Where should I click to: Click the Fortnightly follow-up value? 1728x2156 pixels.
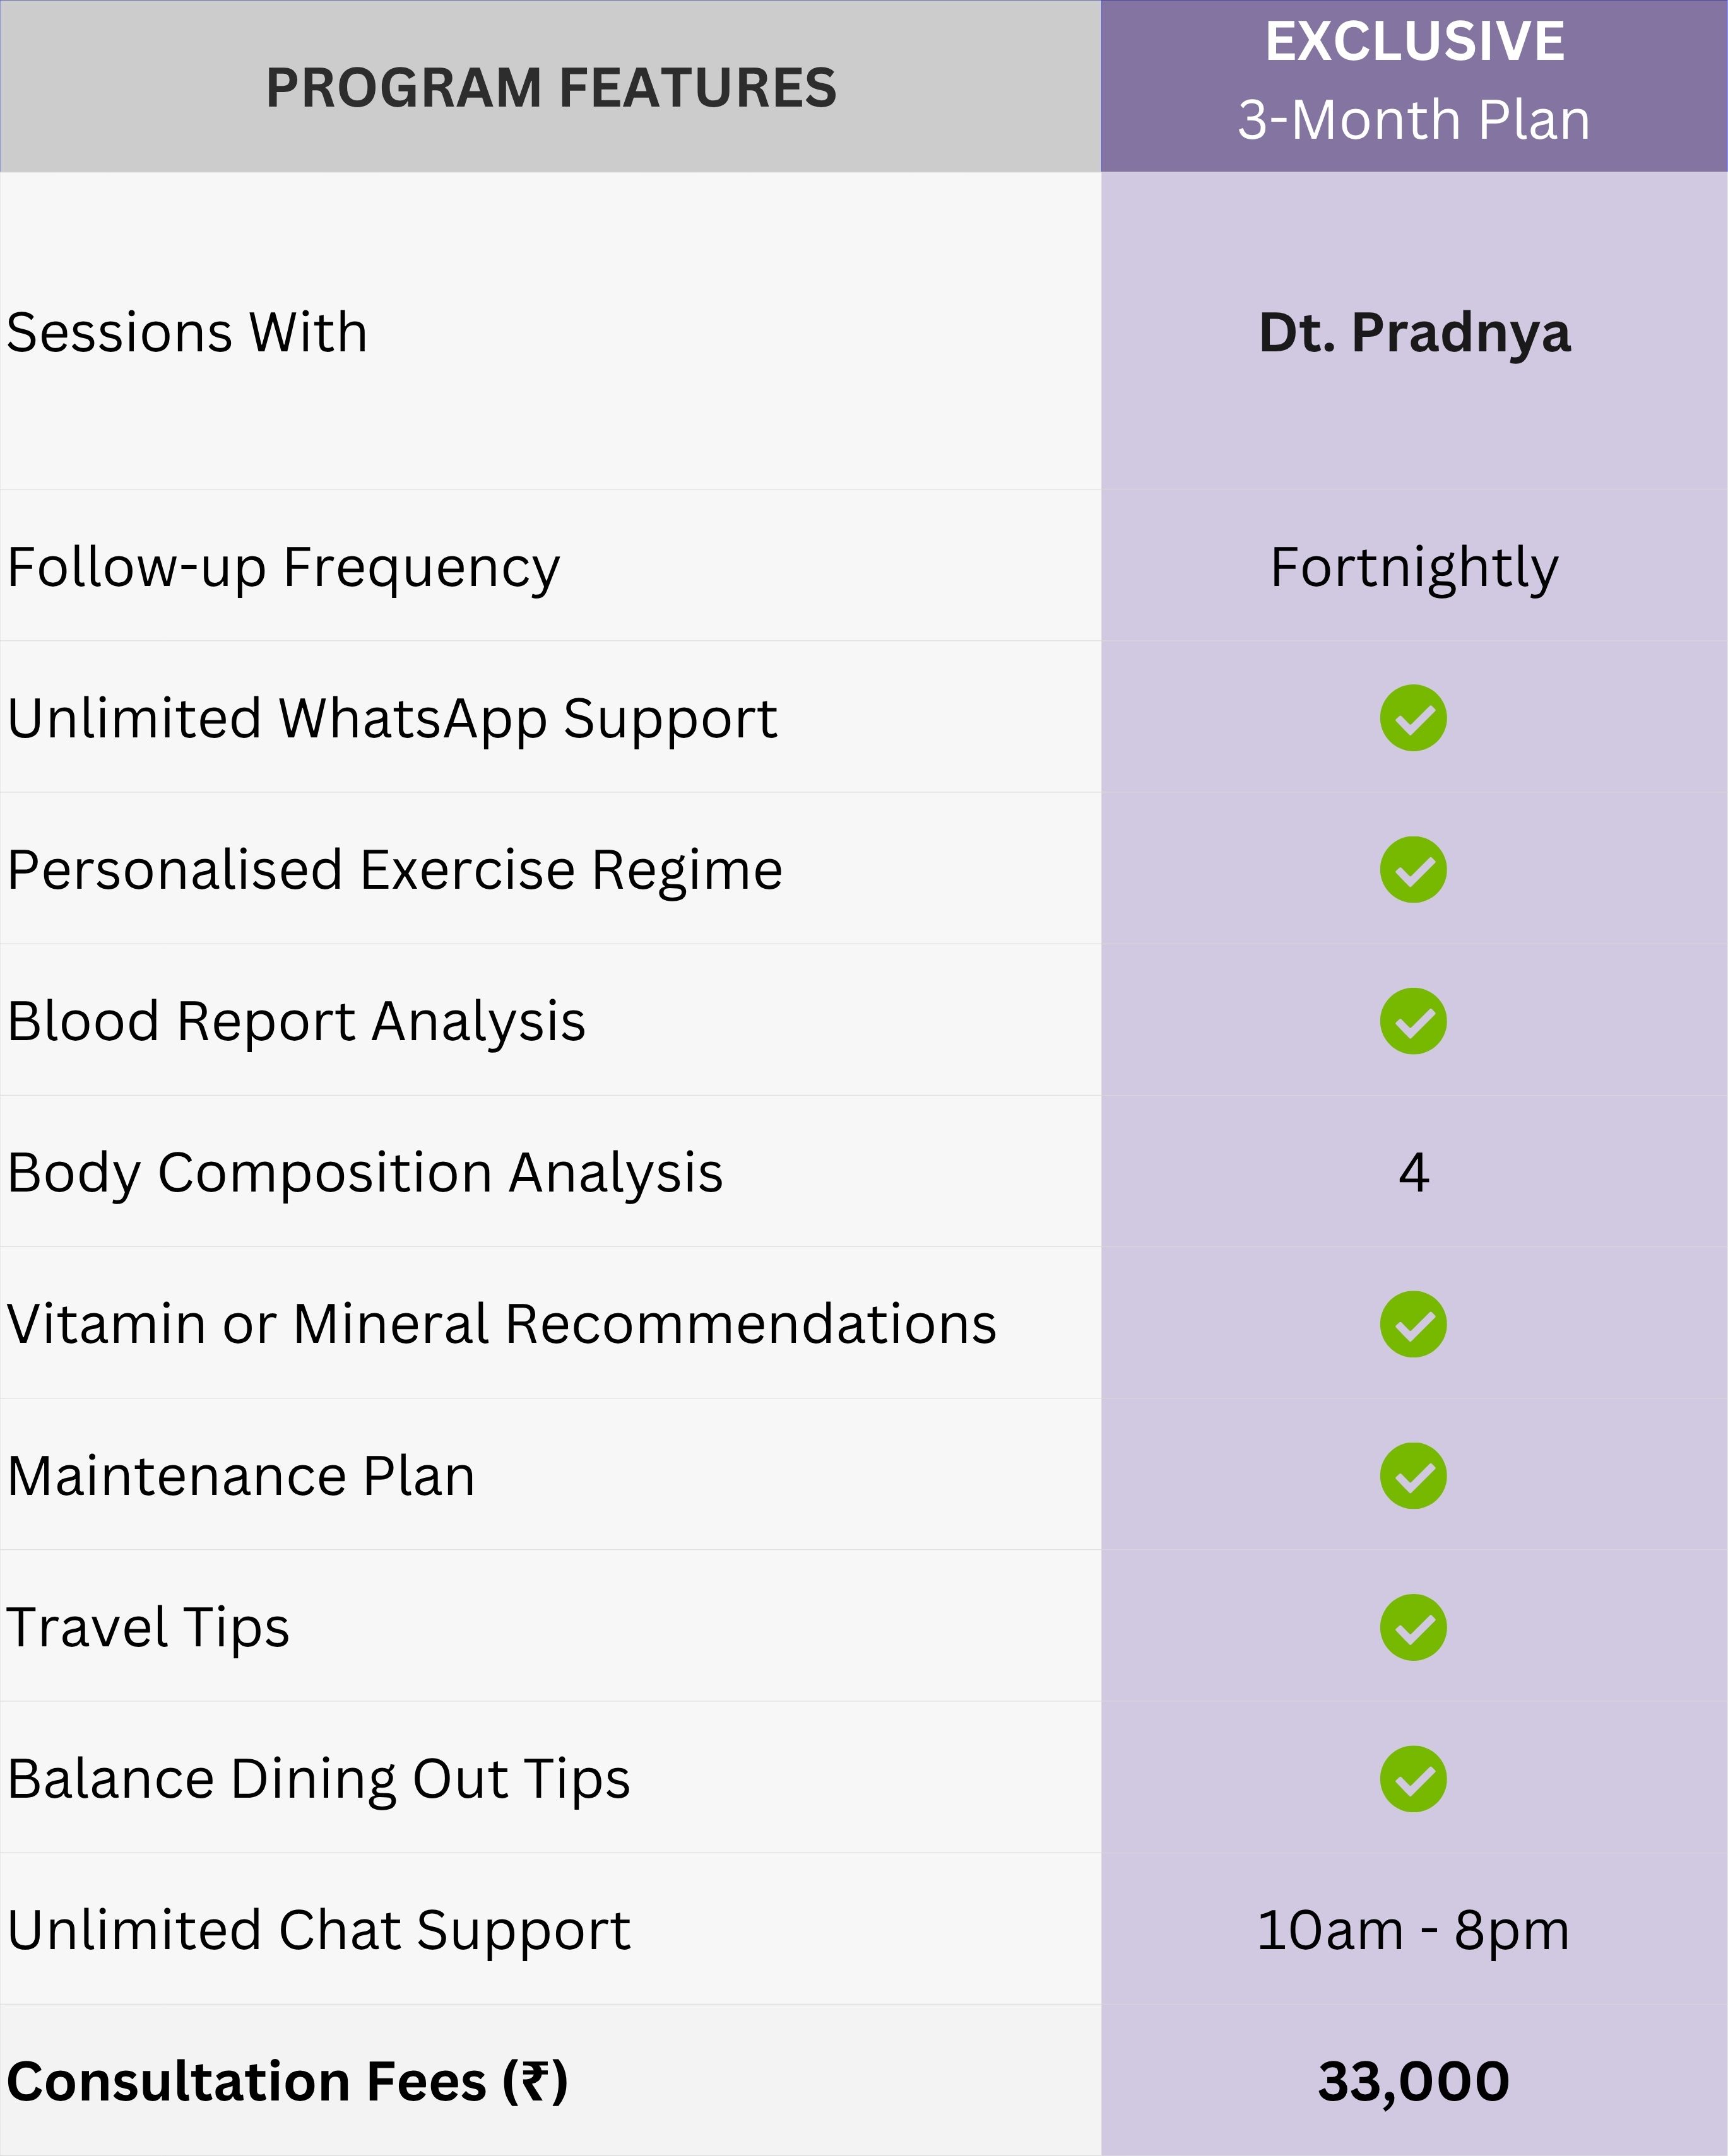pyautogui.click(x=1414, y=568)
